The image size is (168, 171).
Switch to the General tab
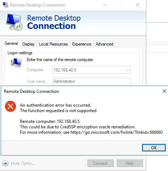point(11,43)
